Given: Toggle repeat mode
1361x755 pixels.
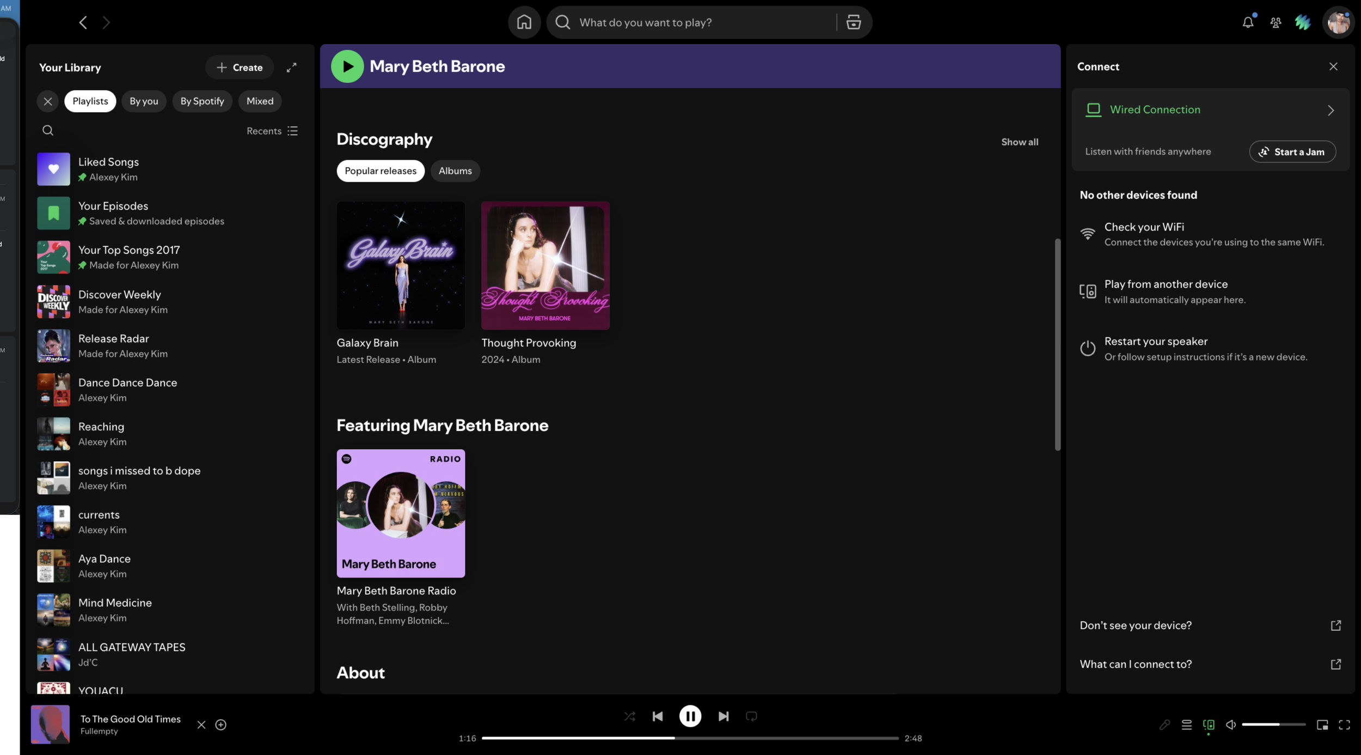Looking at the screenshot, I should [752, 716].
